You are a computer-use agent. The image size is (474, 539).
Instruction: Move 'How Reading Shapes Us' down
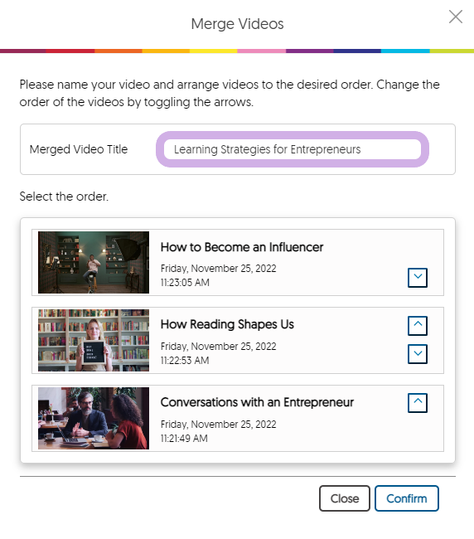pos(418,354)
